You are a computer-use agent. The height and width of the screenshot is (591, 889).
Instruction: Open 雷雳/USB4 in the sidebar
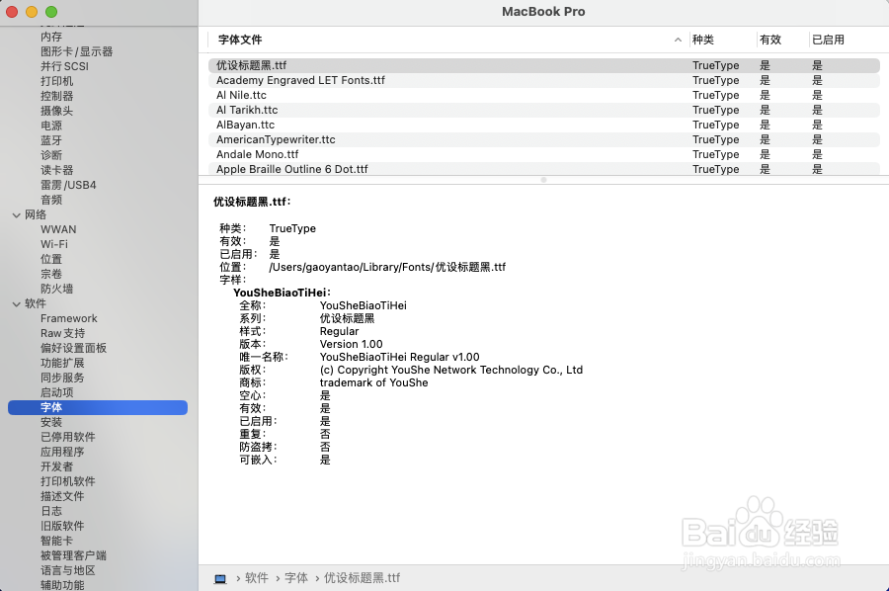pyautogui.click(x=68, y=185)
